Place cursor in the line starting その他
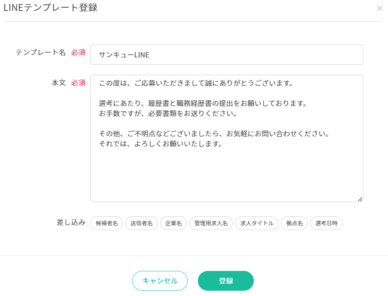The width and height of the screenshot is (388, 296). coord(214,133)
